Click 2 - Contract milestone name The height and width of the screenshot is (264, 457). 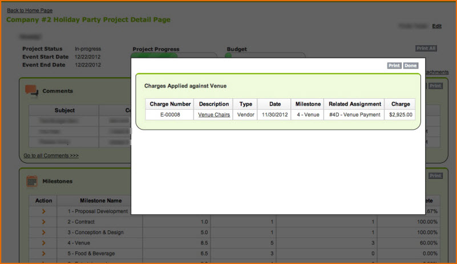coord(81,222)
